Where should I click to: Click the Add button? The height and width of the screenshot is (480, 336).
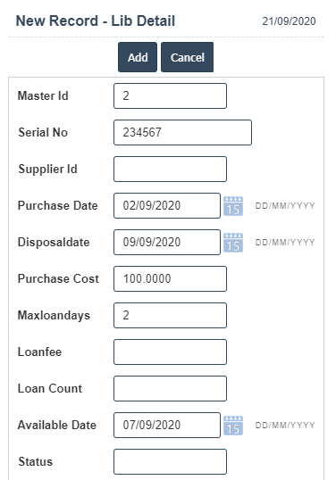(138, 57)
